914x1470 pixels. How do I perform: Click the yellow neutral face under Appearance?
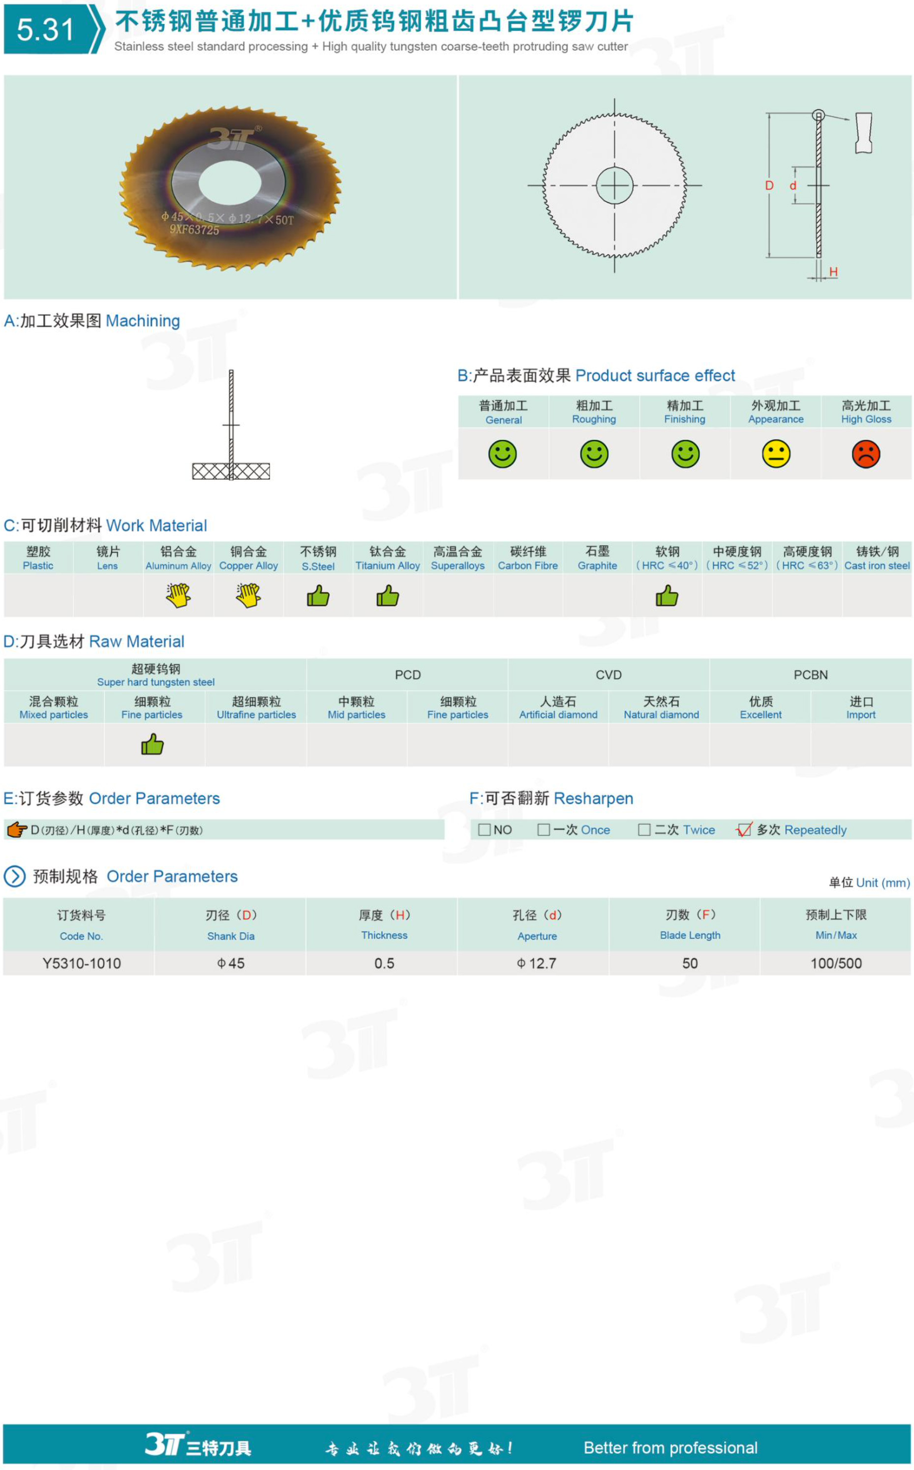(x=776, y=454)
